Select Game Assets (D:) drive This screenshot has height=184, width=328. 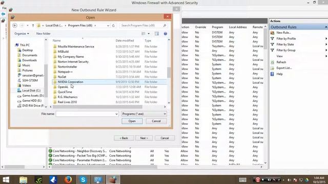(x=33, y=96)
